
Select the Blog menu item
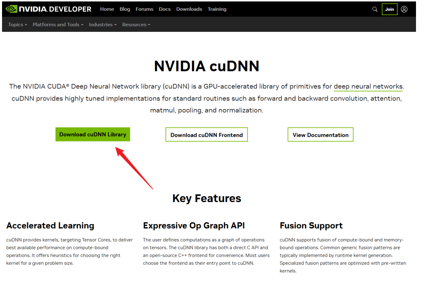pos(125,9)
